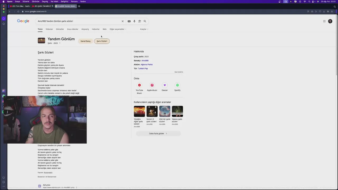Switch to the Tümü results tab

click(40, 29)
